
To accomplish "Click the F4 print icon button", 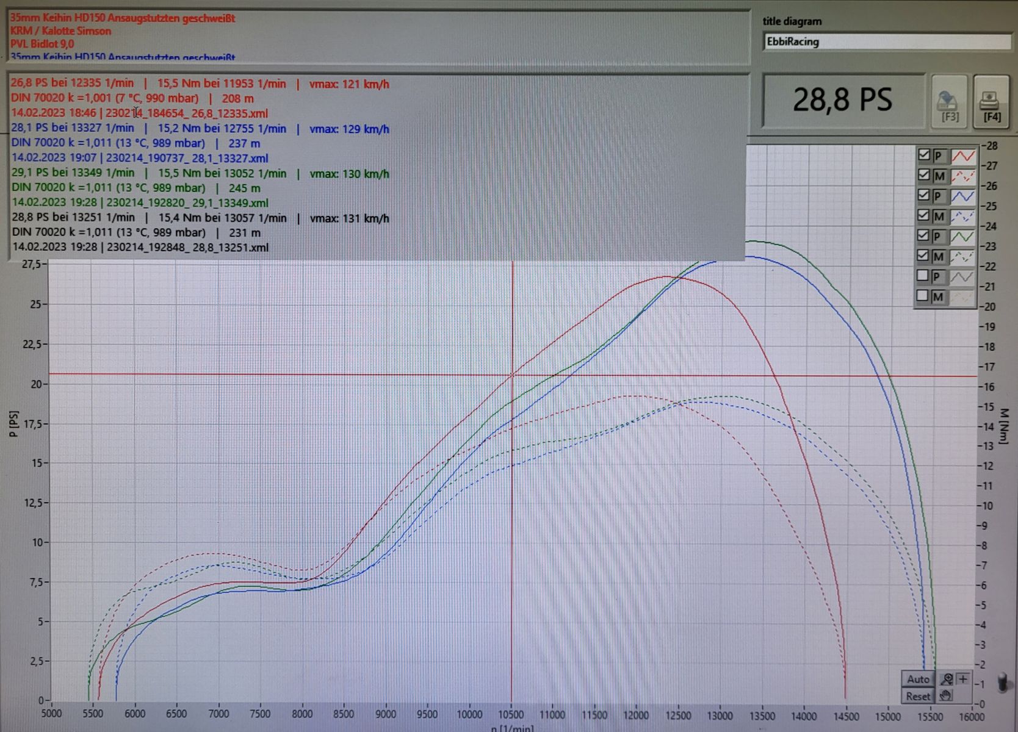I will point(991,102).
